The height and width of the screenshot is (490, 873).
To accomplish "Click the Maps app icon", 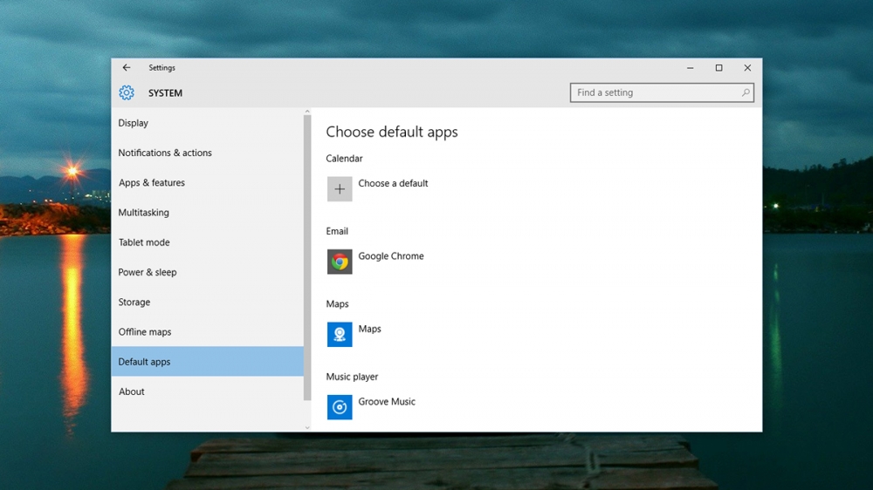I will pos(340,334).
